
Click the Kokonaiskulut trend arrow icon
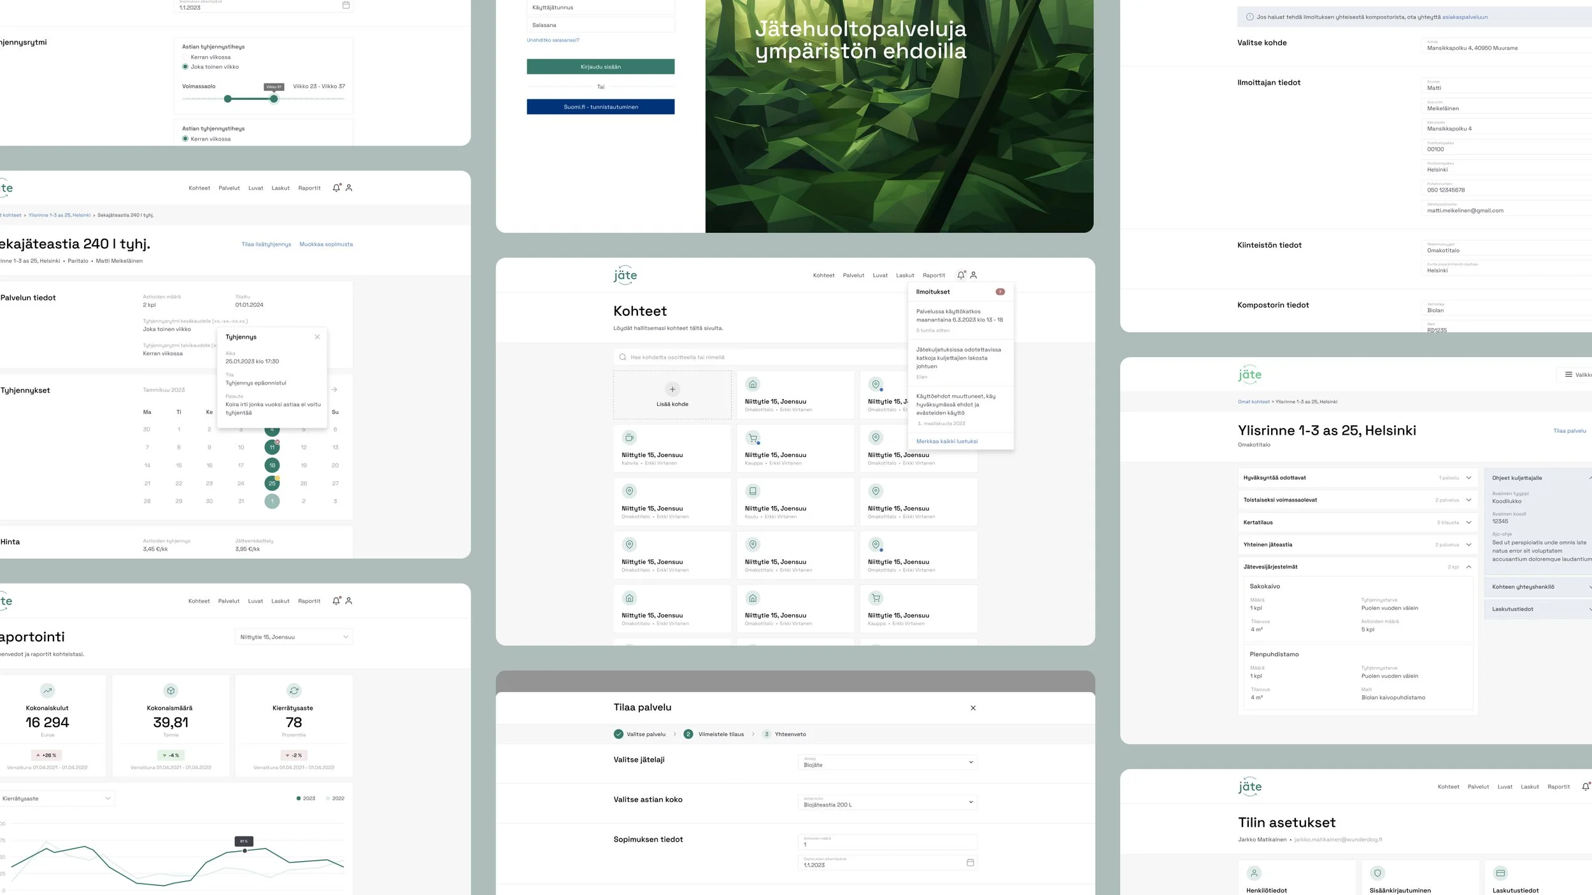point(47,691)
